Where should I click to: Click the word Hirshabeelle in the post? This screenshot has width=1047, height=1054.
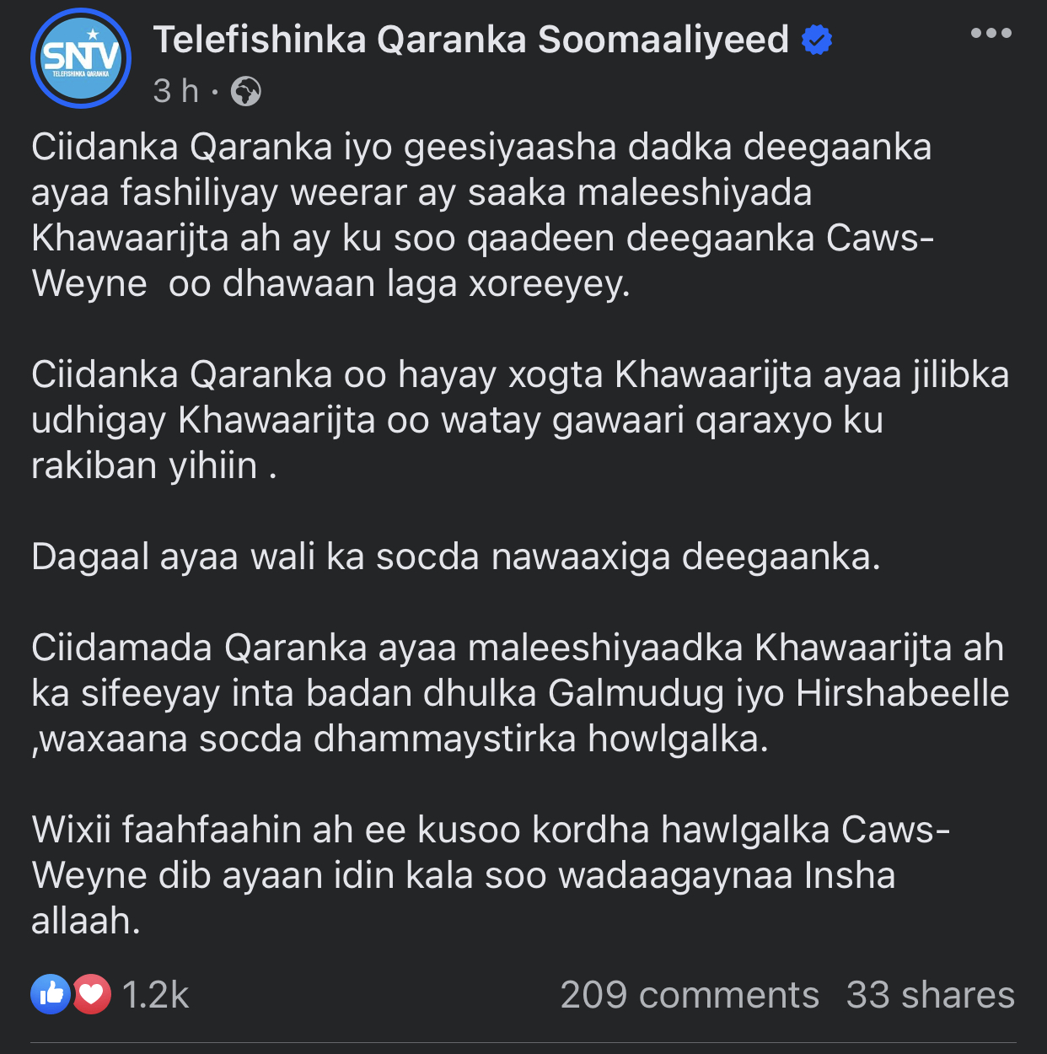click(x=903, y=693)
